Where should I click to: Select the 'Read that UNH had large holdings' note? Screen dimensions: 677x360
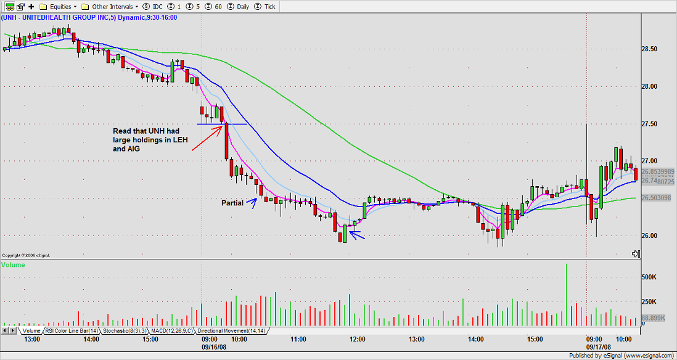(149, 139)
